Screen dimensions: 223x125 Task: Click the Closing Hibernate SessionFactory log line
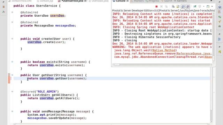146,37
